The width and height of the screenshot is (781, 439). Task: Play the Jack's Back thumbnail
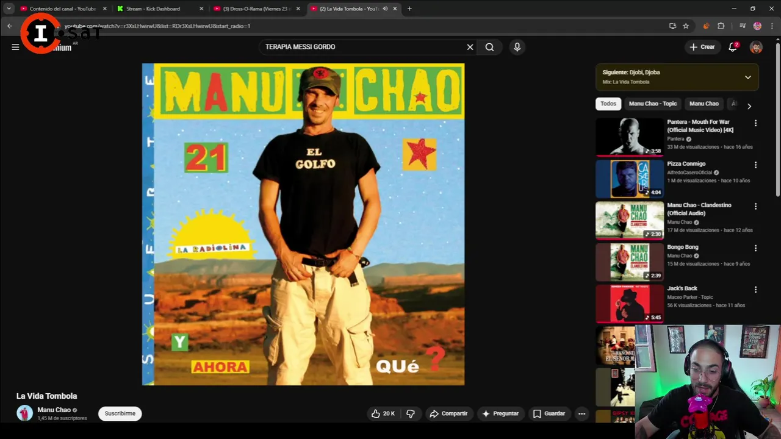(x=630, y=304)
